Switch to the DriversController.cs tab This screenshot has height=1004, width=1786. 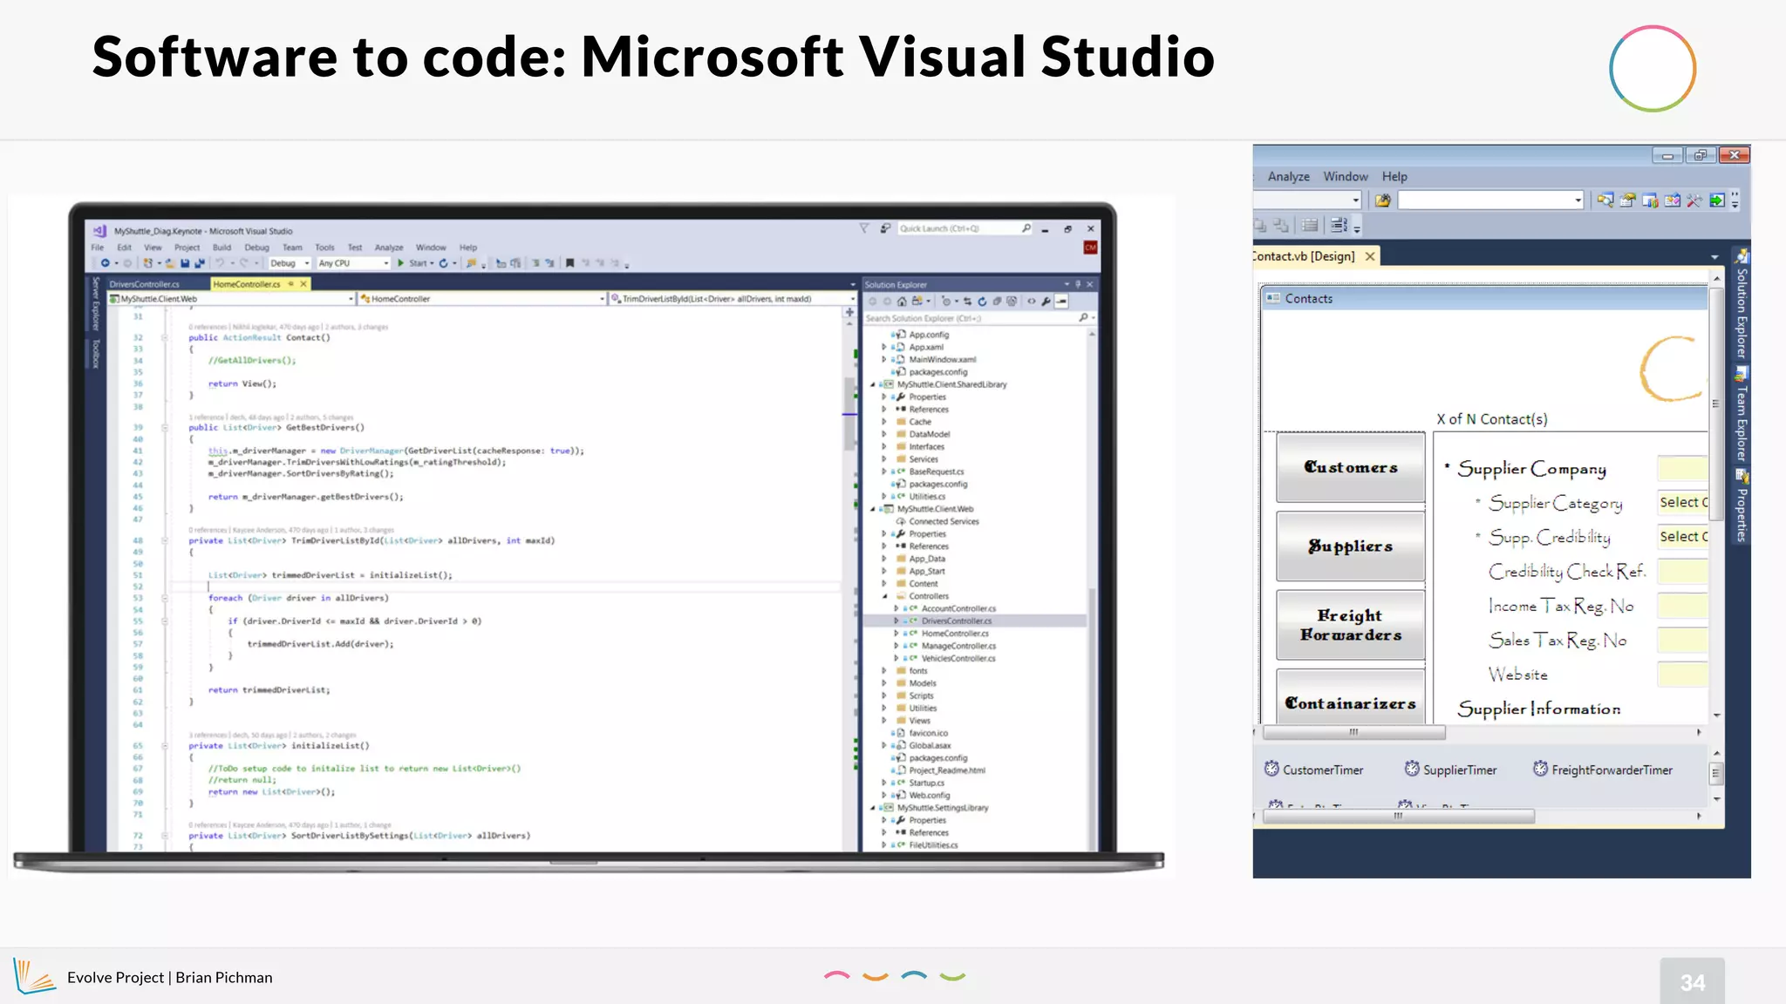point(145,284)
